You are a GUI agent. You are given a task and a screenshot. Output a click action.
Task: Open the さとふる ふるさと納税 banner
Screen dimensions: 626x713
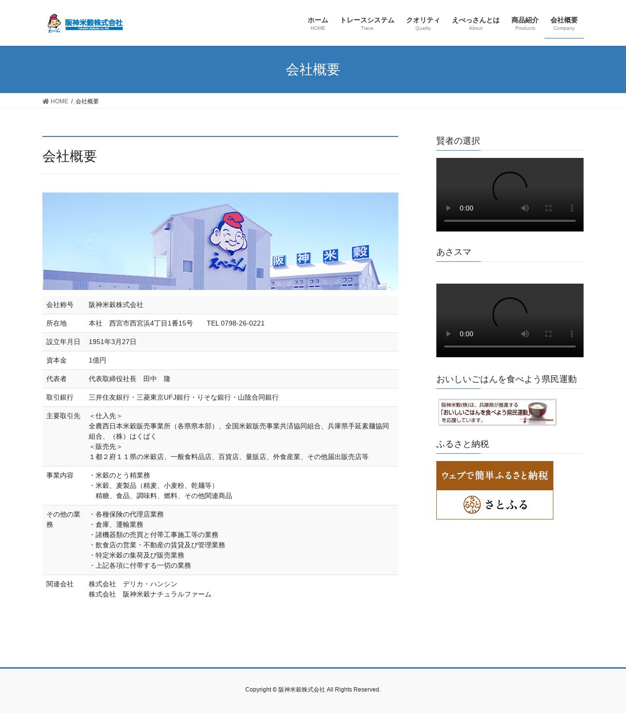[495, 490]
